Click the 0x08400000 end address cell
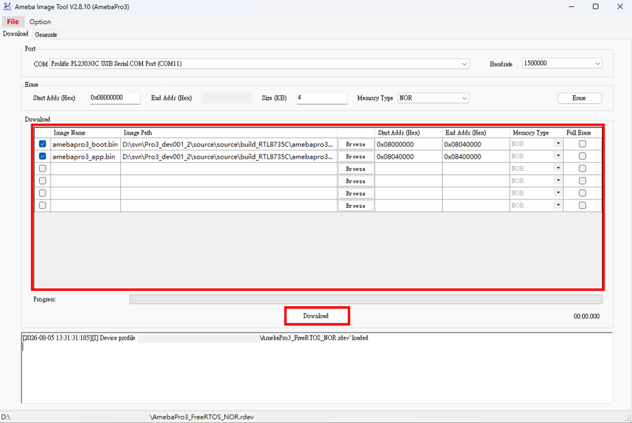 [476, 156]
